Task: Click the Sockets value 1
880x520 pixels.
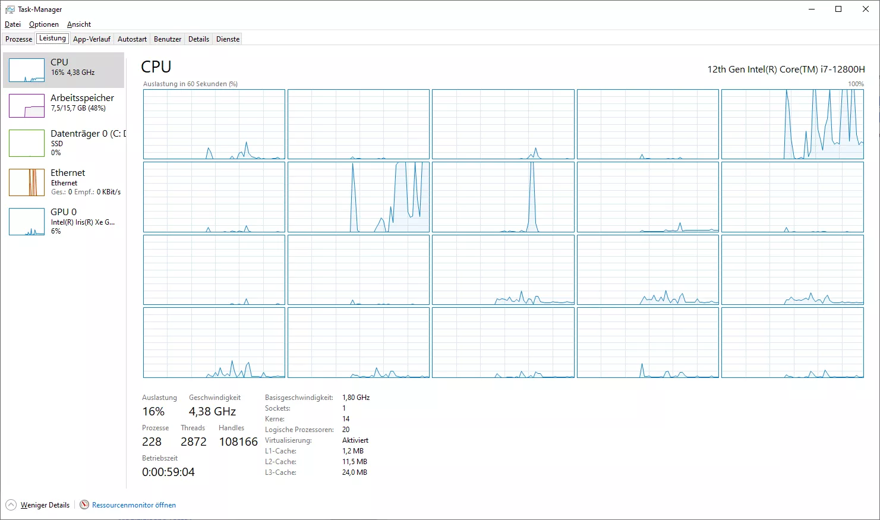Action: pyautogui.click(x=344, y=408)
